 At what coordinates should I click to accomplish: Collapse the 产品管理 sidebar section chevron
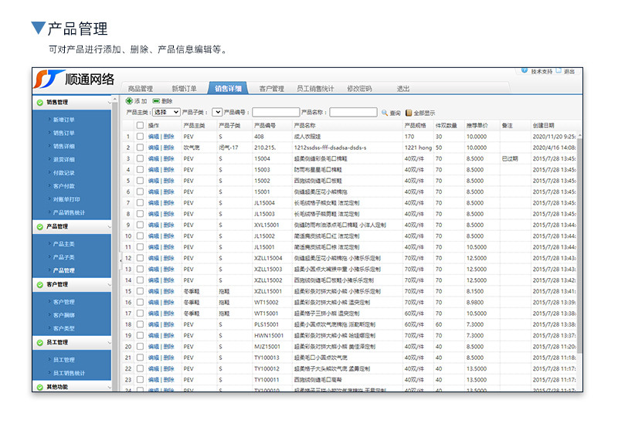(109, 227)
